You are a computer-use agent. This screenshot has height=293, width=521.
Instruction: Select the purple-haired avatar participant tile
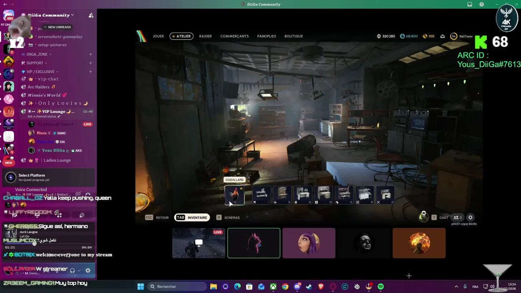point(309,243)
